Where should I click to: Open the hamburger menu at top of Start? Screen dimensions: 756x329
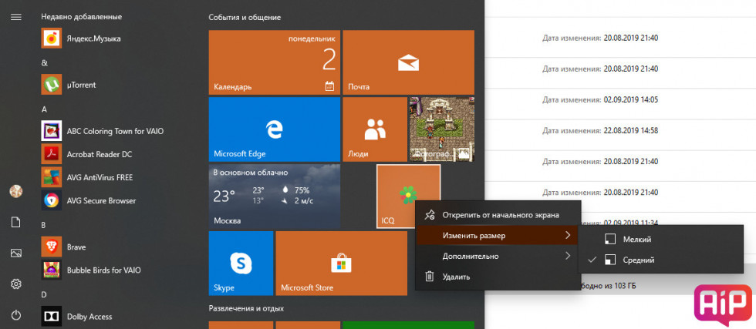pyautogui.click(x=16, y=17)
